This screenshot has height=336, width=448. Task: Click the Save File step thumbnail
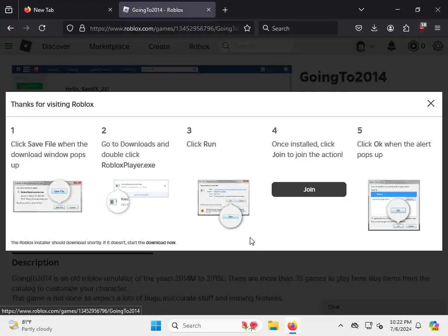(x=48, y=196)
